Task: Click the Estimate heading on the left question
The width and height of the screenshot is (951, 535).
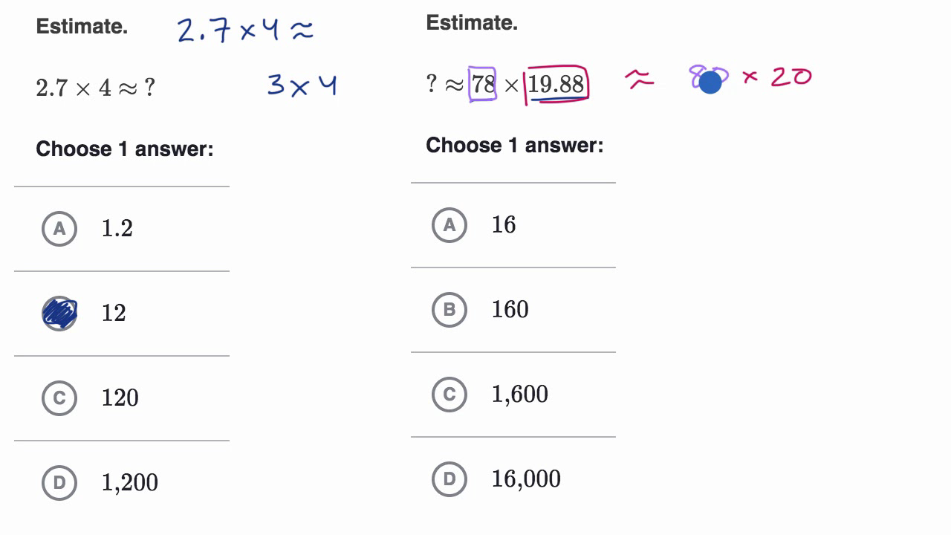Action: tap(82, 26)
